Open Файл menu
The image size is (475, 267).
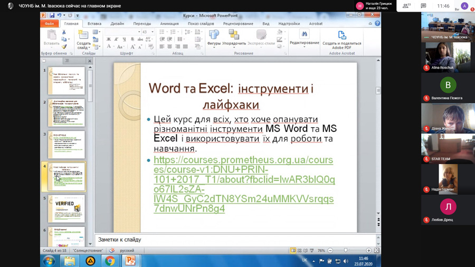[x=50, y=24]
